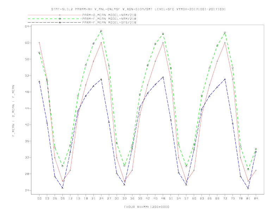Click x-axis forecast hour label 09
The image size is (279, 216).
[62, 198]
